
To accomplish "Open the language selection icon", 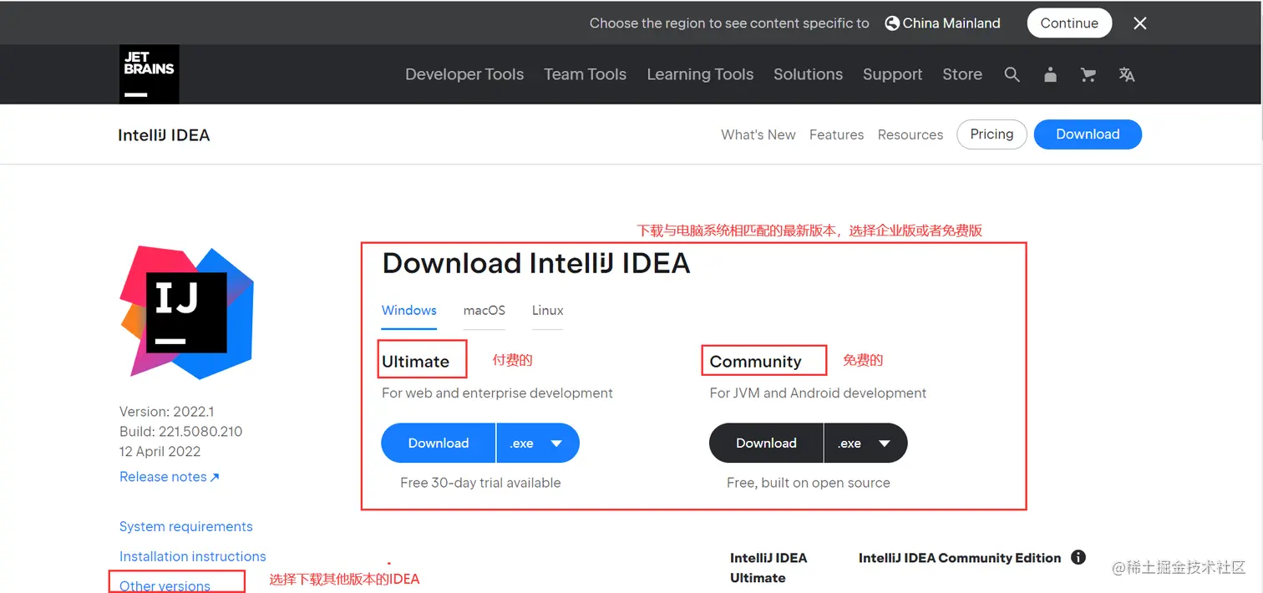I will [x=1126, y=74].
